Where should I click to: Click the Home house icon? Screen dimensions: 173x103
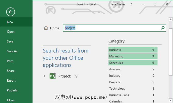coord(46,28)
